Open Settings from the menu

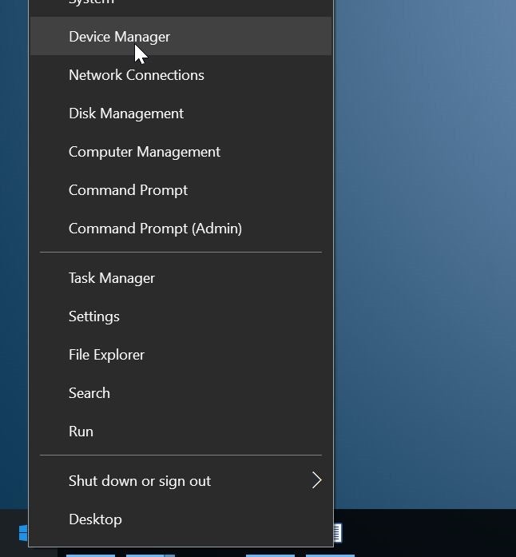click(94, 316)
